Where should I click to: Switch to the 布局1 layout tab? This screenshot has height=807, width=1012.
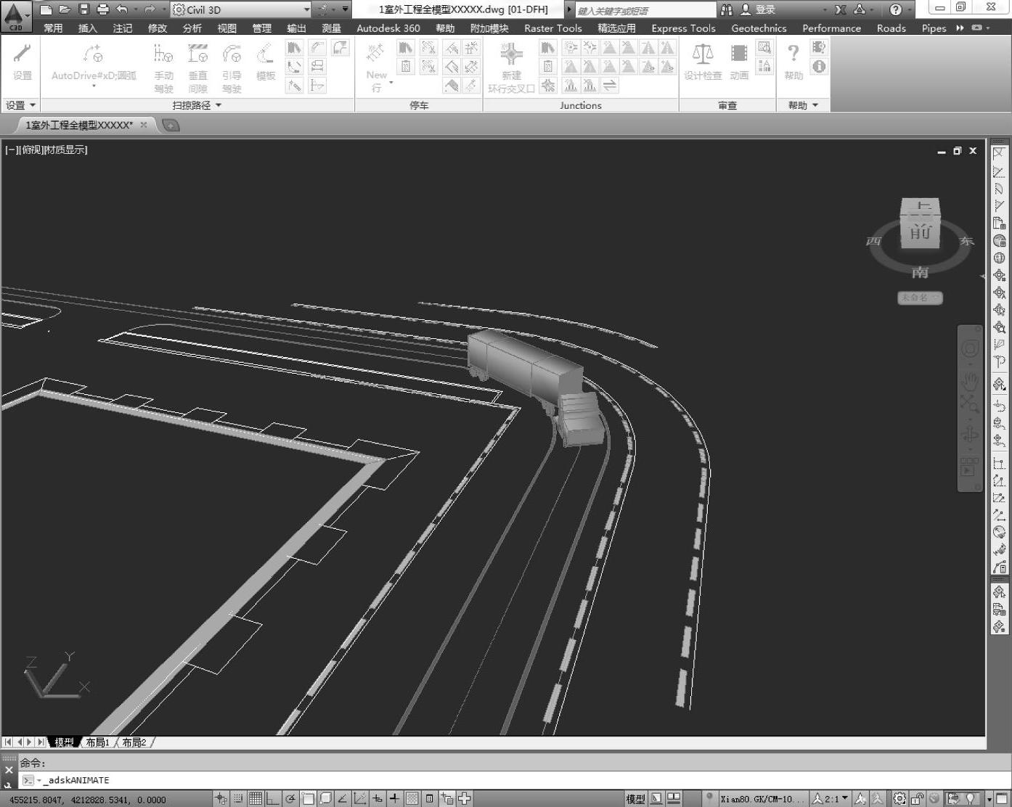coord(97,742)
